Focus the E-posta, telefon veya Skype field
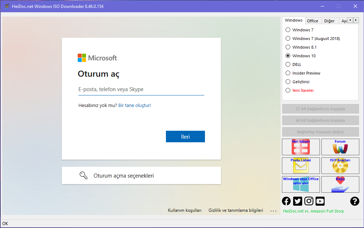 [141, 89]
